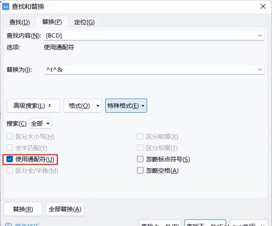Select the 替换(P) tab

pyautogui.click(x=52, y=22)
